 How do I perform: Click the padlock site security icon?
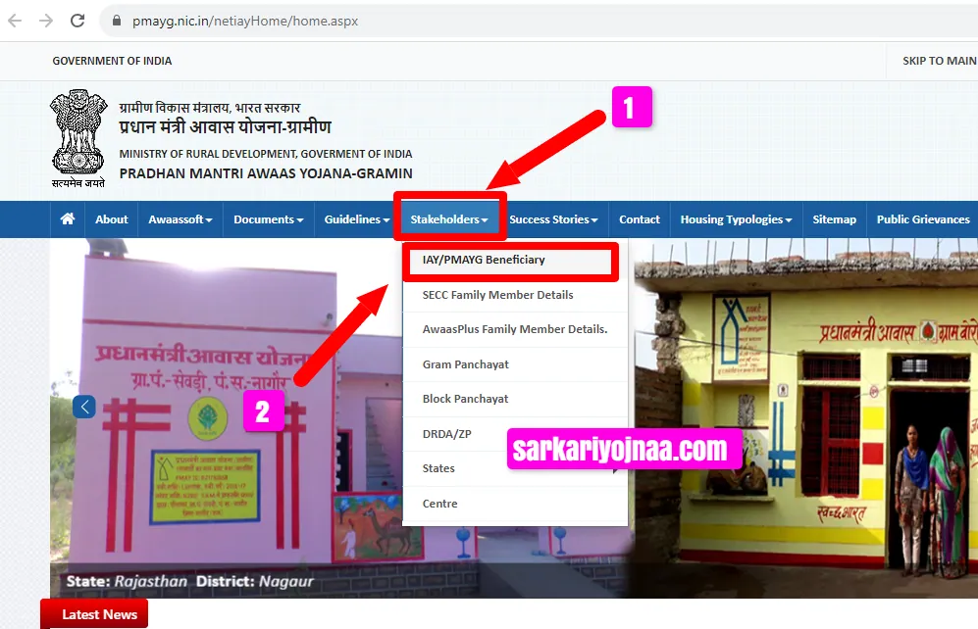coord(117,21)
